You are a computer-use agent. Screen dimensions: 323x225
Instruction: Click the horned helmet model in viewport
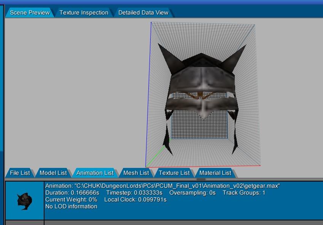[x=202, y=99]
